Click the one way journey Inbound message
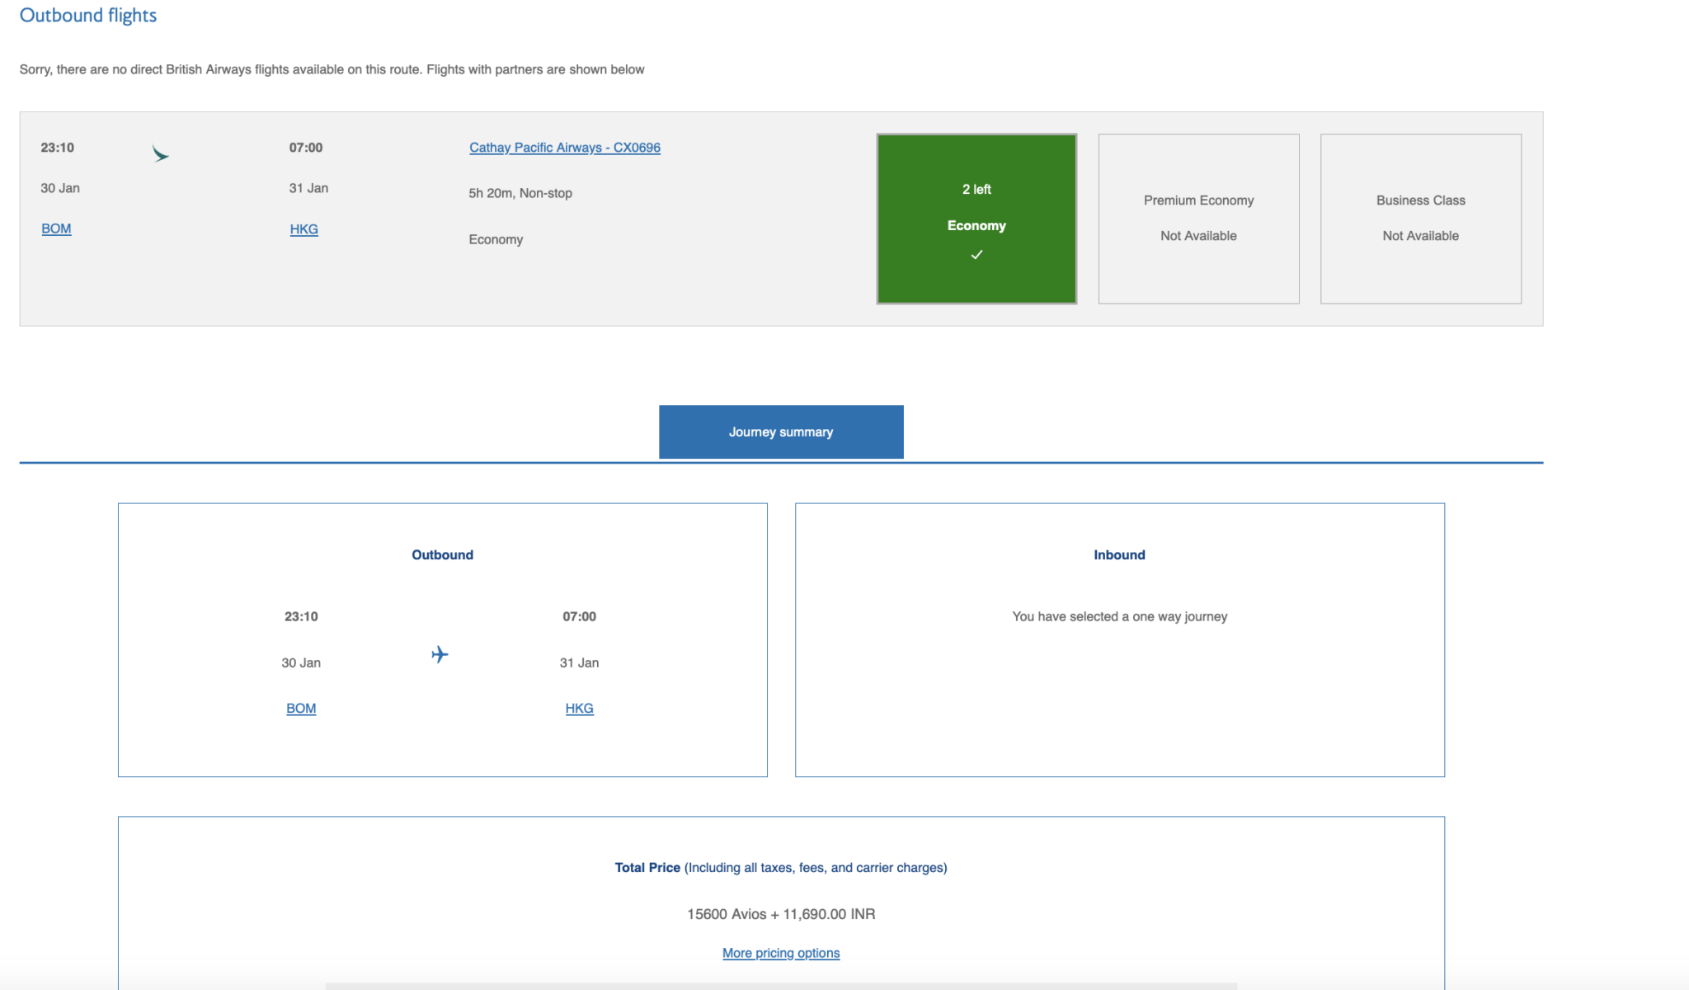Screen dimensions: 1689x990 1119,616
